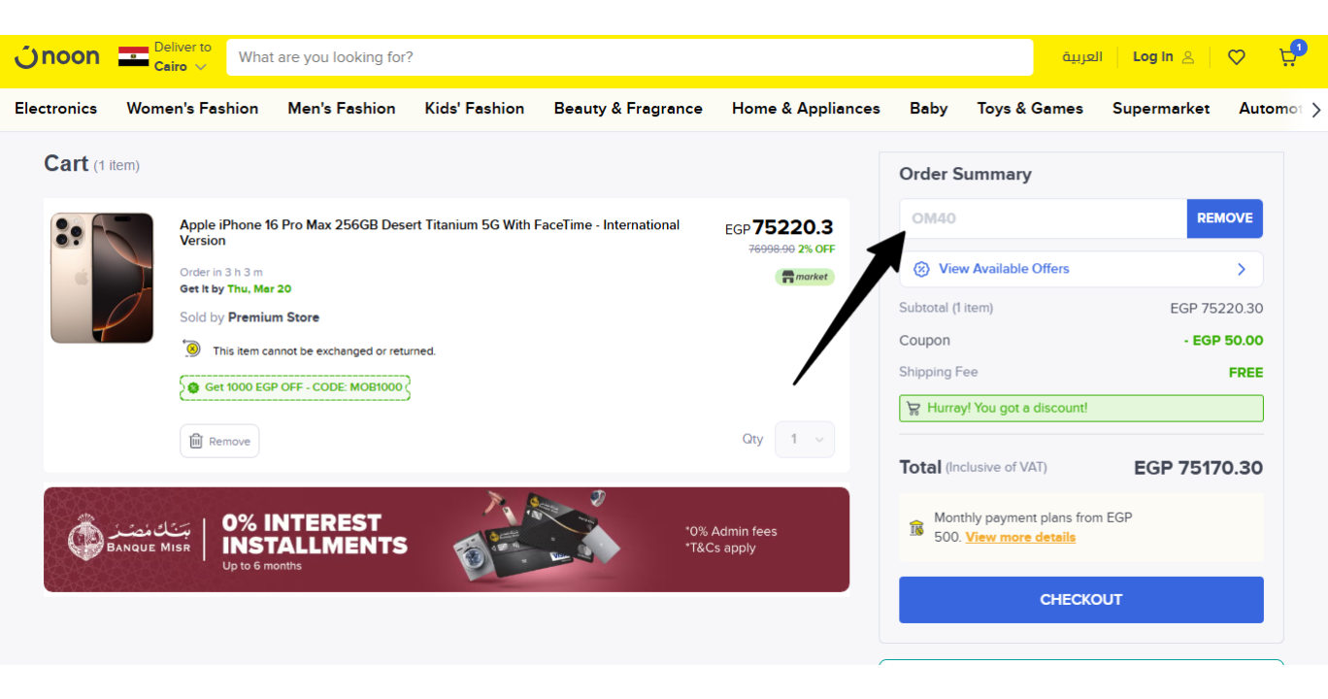Click the OM40 coupon code field
Image resolution: width=1328 pixels, height=699 pixels.
[x=1043, y=218]
